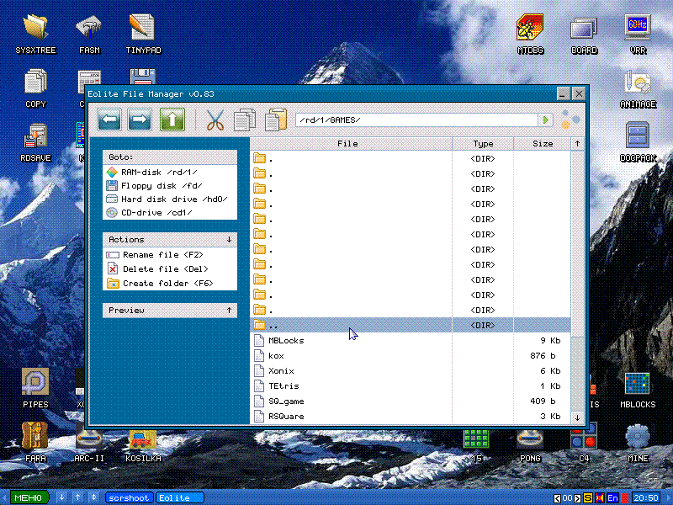The width and height of the screenshot is (673, 505).
Task: Choose Create folder action
Action: click(x=167, y=284)
